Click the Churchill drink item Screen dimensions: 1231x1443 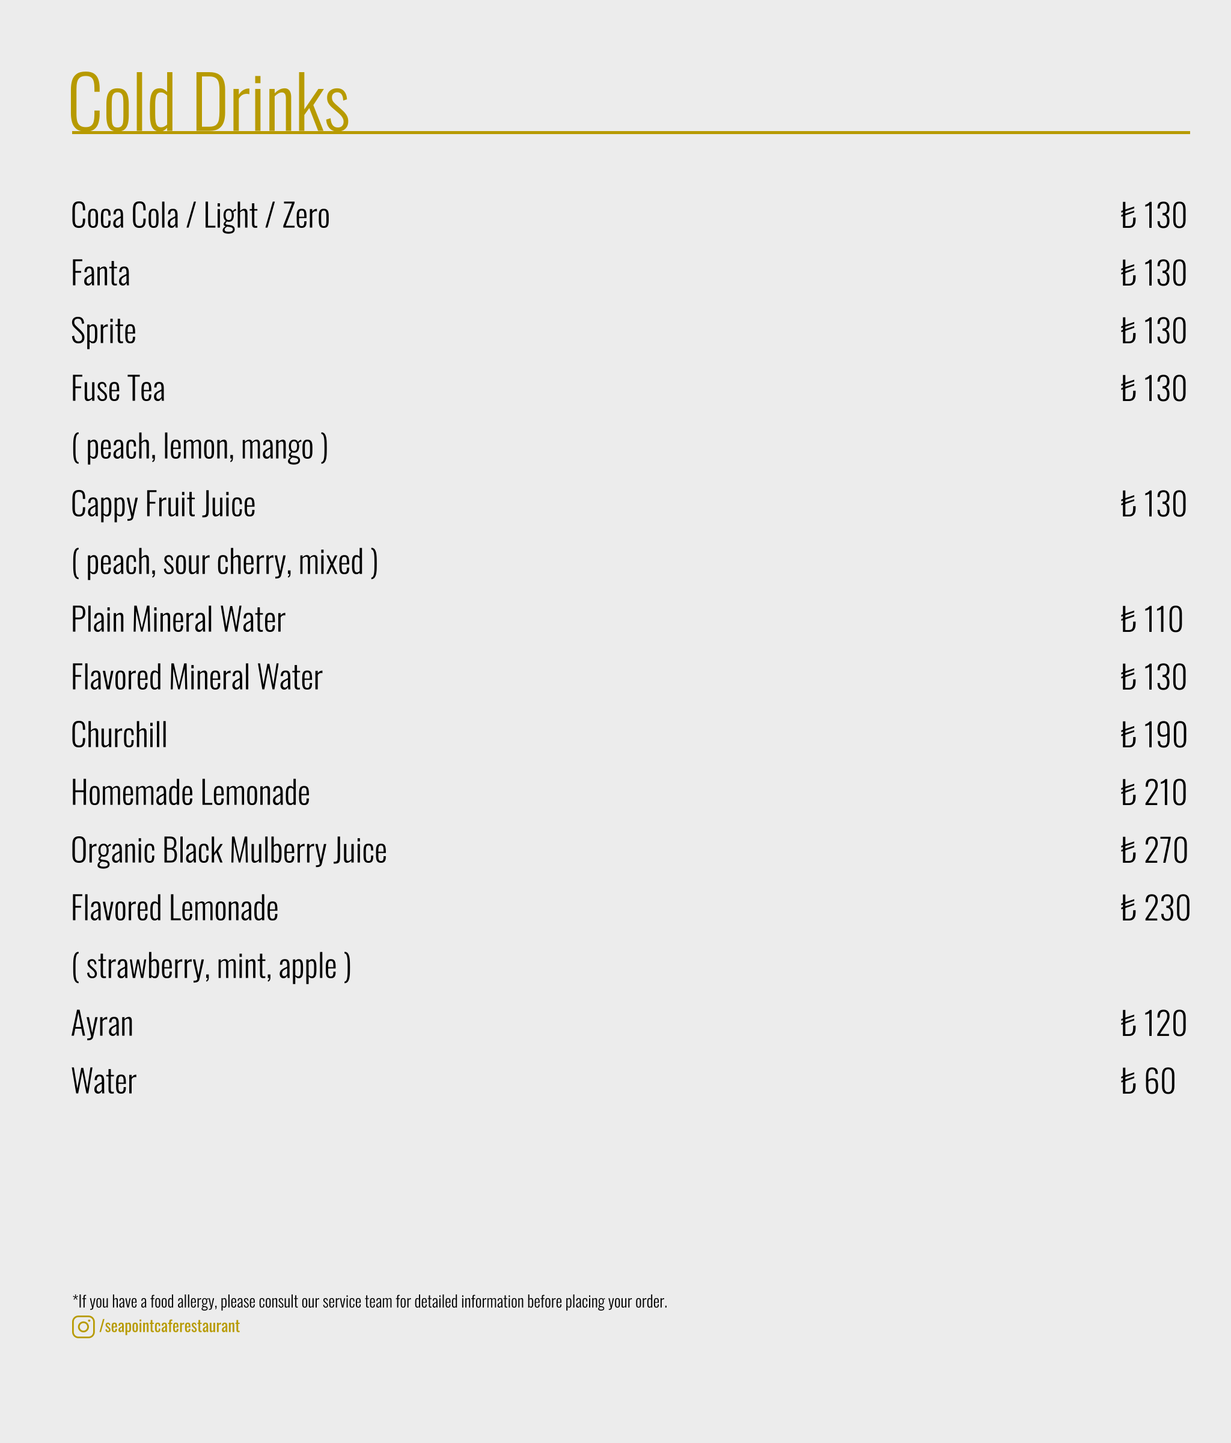tap(119, 735)
